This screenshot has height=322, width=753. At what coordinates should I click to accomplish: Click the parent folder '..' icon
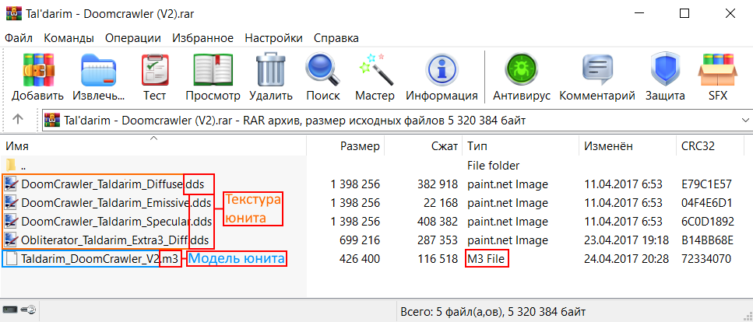click(x=11, y=166)
